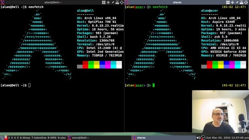Click the green cursor at the alan@acer prompt

tap(154, 85)
